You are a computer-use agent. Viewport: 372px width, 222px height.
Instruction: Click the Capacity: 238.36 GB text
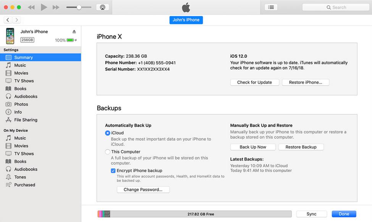tap(126, 56)
